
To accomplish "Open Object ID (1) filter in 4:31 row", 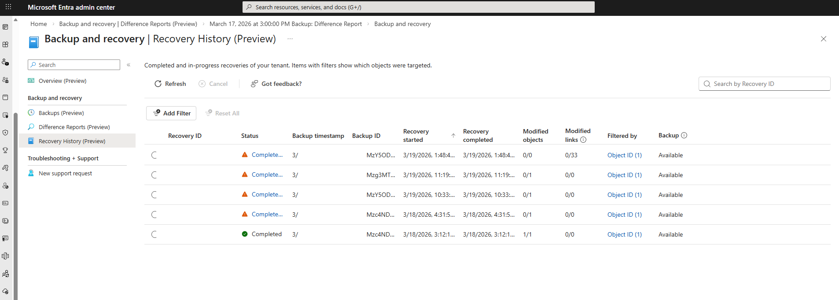I will 625,215.
